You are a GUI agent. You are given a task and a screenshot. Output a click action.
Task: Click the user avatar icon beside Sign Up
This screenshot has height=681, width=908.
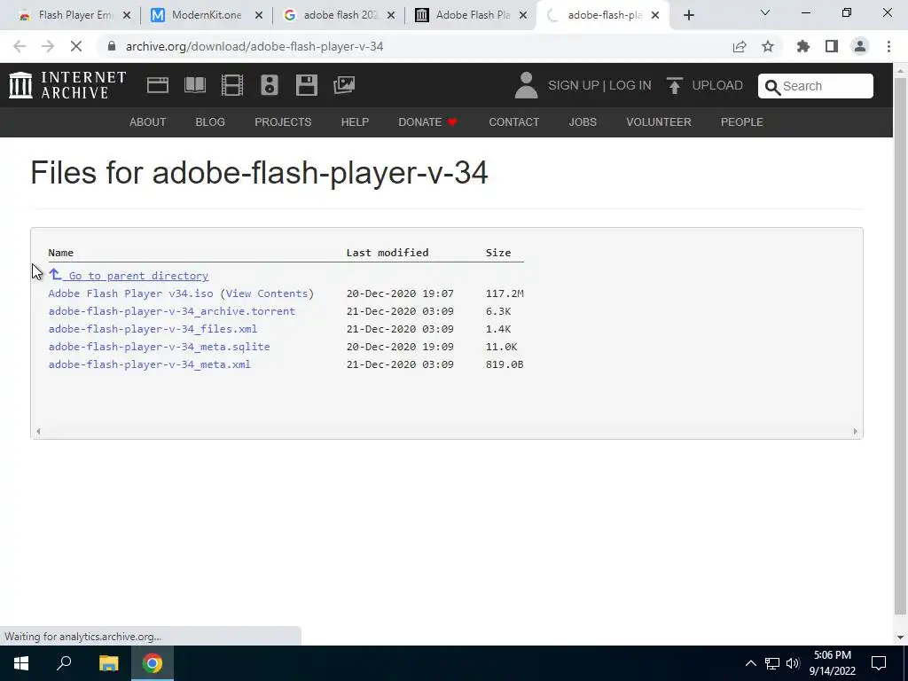pos(526,85)
